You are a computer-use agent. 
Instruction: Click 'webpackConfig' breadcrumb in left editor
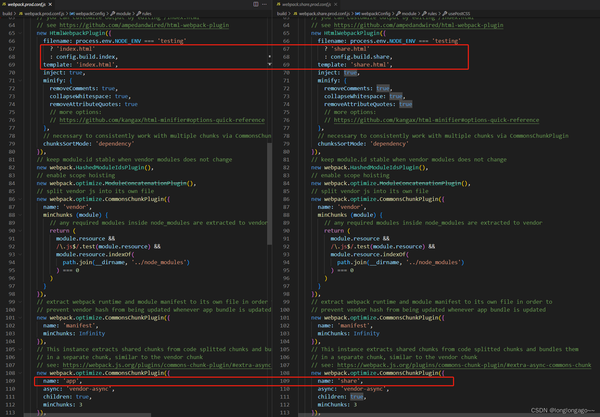click(x=90, y=14)
